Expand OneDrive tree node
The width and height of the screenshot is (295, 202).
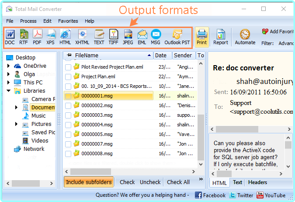click(8, 66)
